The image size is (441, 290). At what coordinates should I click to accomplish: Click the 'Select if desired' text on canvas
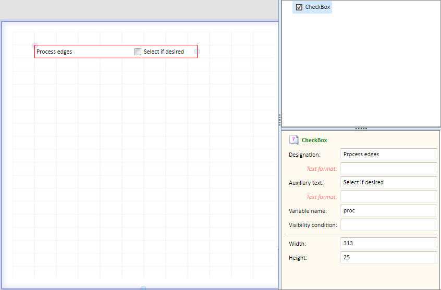pyautogui.click(x=164, y=52)
